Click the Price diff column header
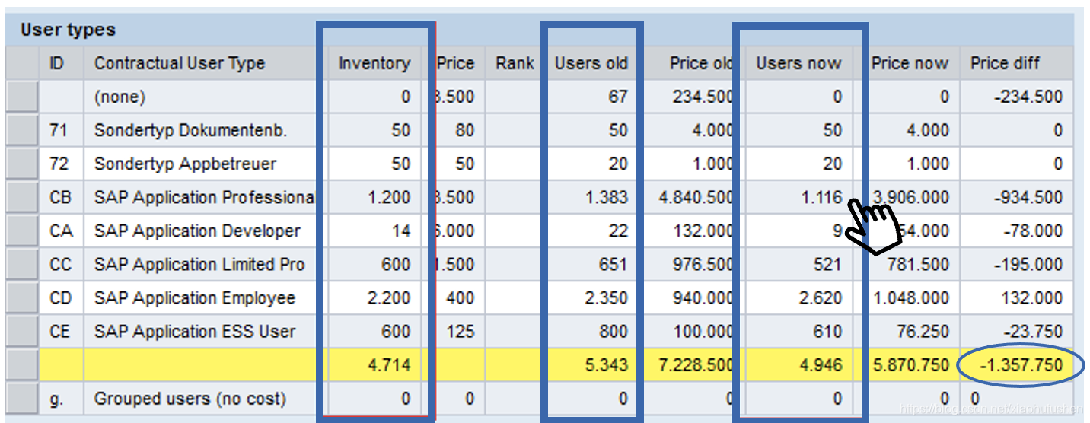This screenshot has height=423, width=1090. coord(1017,63)
